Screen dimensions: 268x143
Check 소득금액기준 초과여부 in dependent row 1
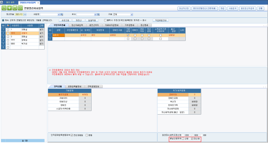[x=160, y=35]
